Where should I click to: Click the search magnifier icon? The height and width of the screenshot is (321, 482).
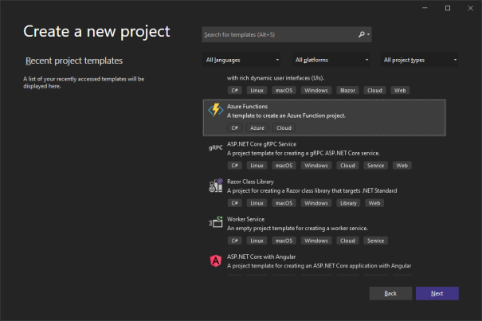coord(362,34)
